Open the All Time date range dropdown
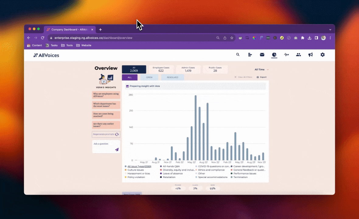 click(x=262, y=70)
